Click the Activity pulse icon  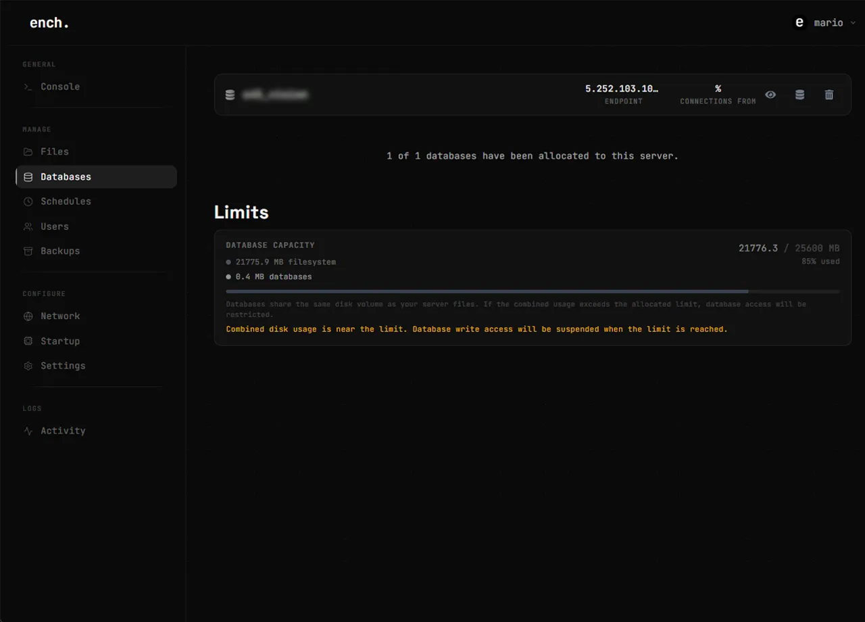click(x=28, y=431)
